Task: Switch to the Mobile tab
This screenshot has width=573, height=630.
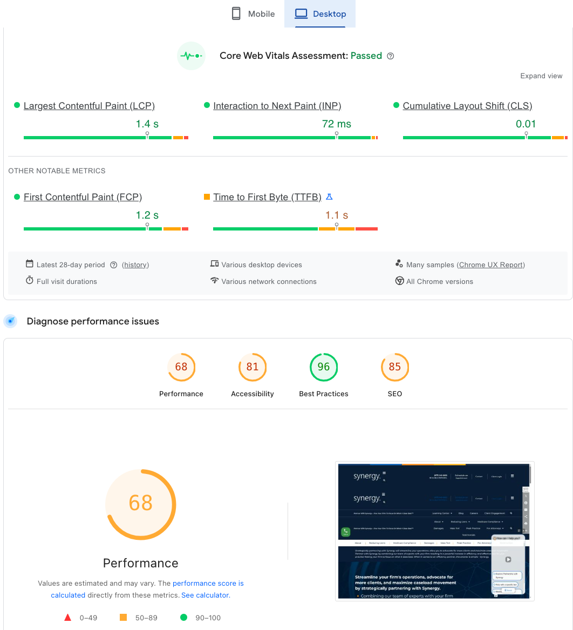Action: click(x=254, y=14)
